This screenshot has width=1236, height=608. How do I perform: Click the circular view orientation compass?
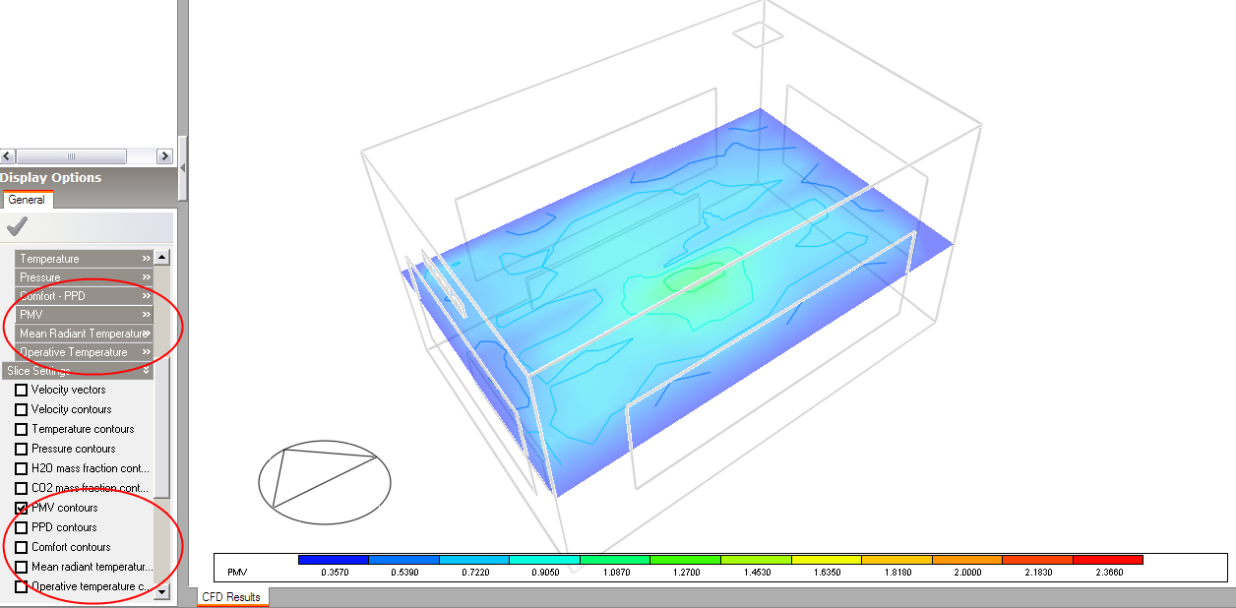(x=324, y=481)
